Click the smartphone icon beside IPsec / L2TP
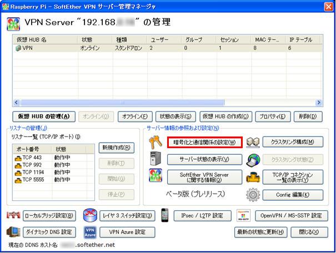 (165, 215)
